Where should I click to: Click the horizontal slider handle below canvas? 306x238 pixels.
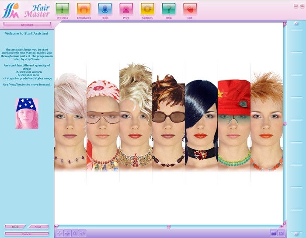pyautogui.click(x=169, y=227)
